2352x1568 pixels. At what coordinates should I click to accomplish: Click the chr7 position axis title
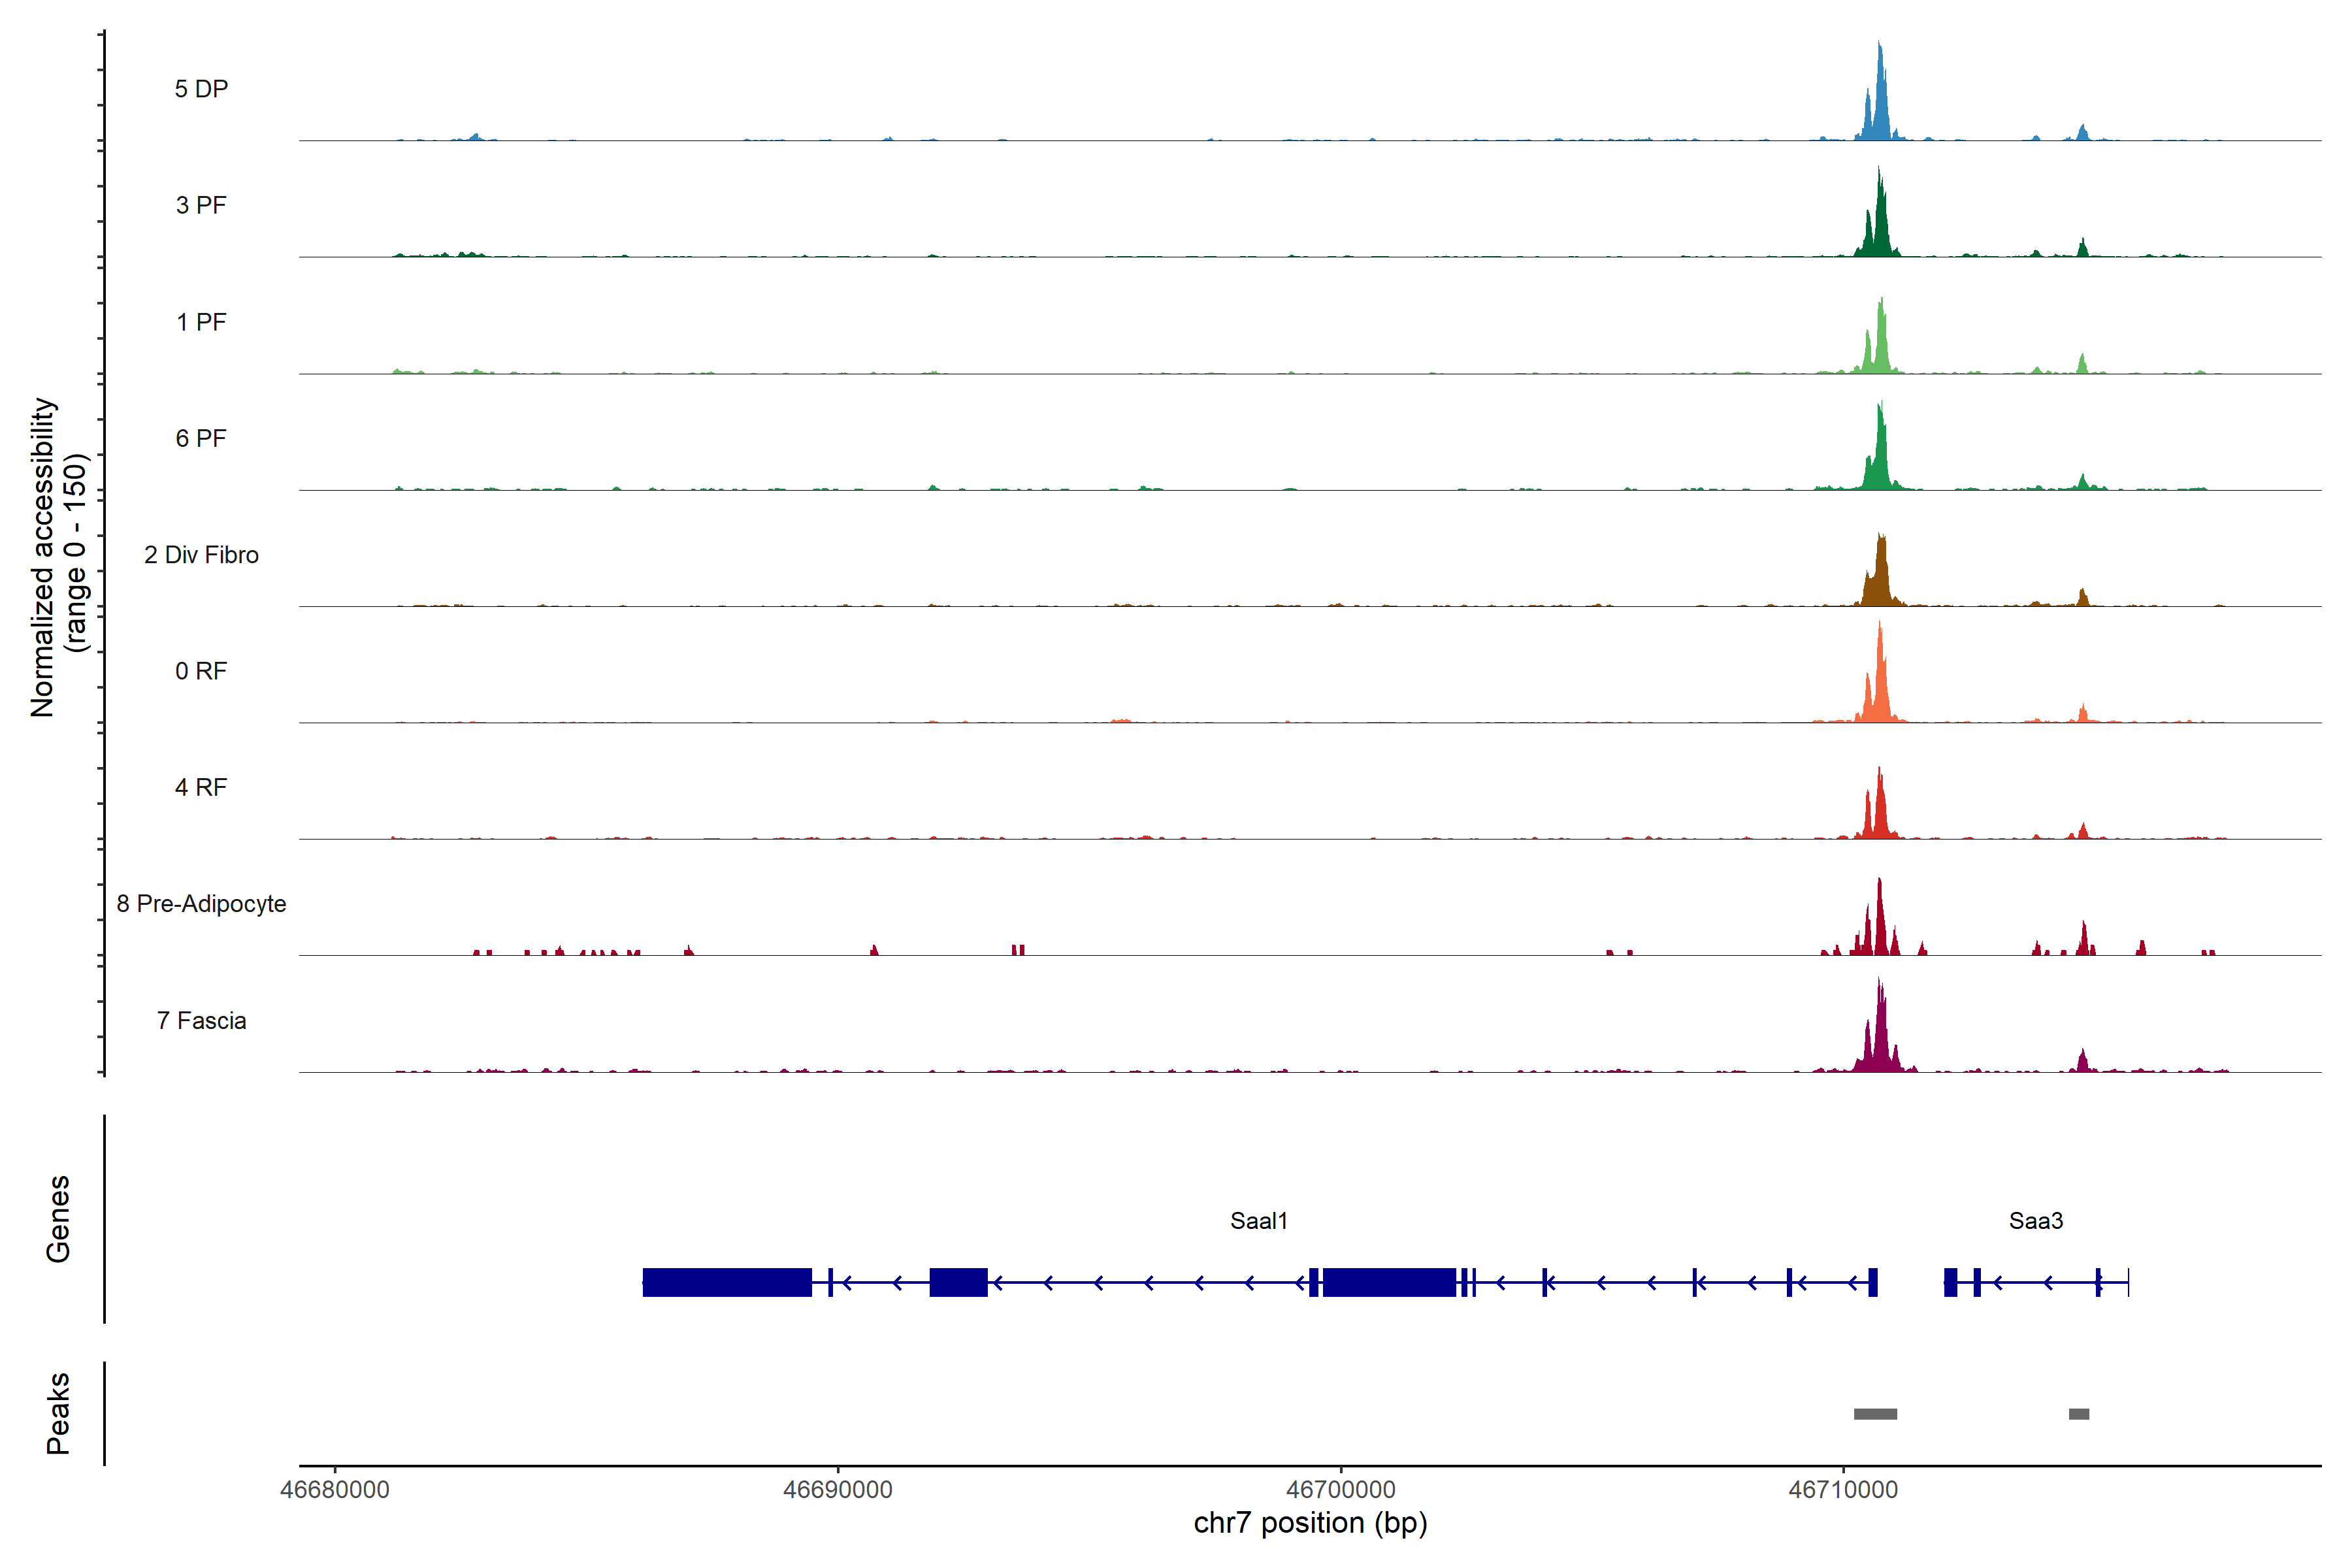point(1310,1523)
